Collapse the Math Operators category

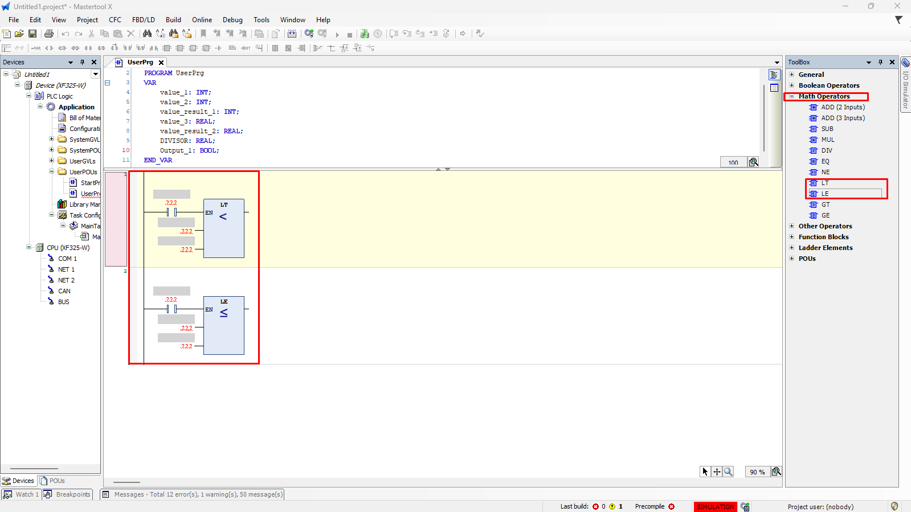tap(791, 96)
